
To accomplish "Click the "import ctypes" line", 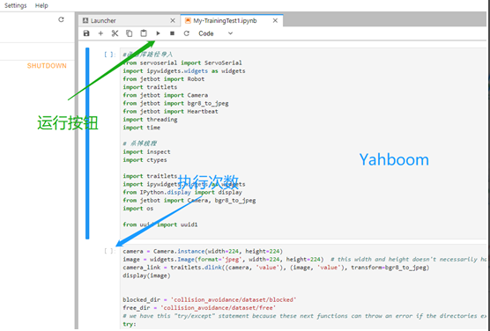I will pos(145,160).
